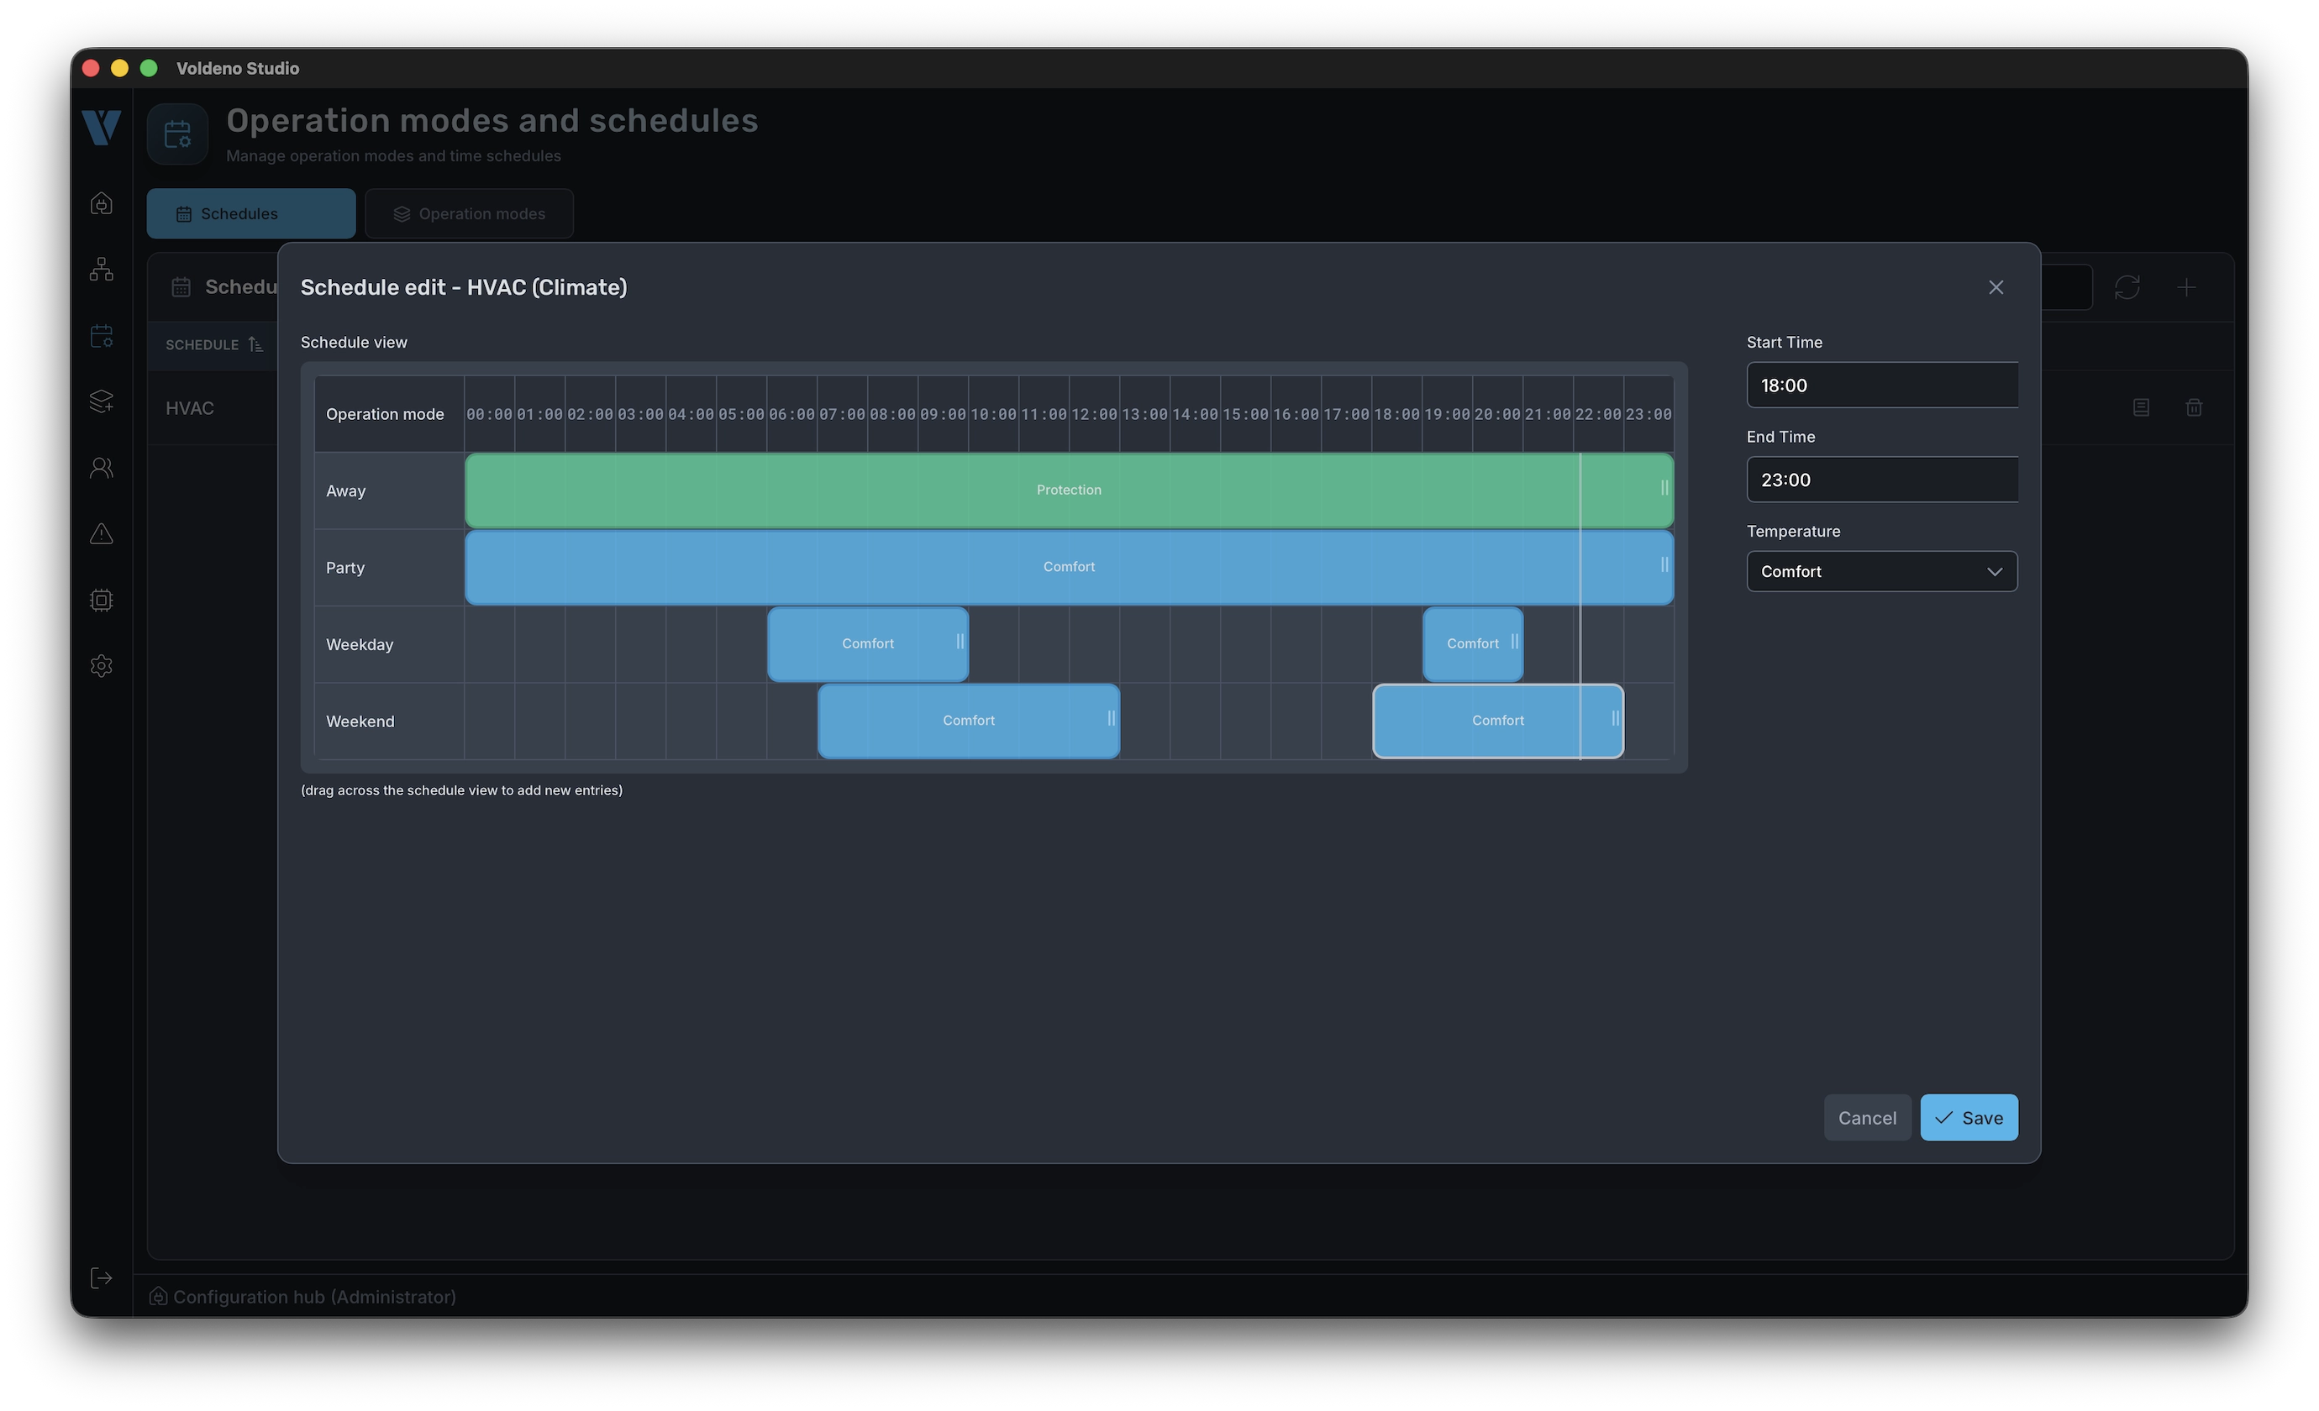
Task: Grab the Away Protection block resize handle
Action: point(1664,488)
